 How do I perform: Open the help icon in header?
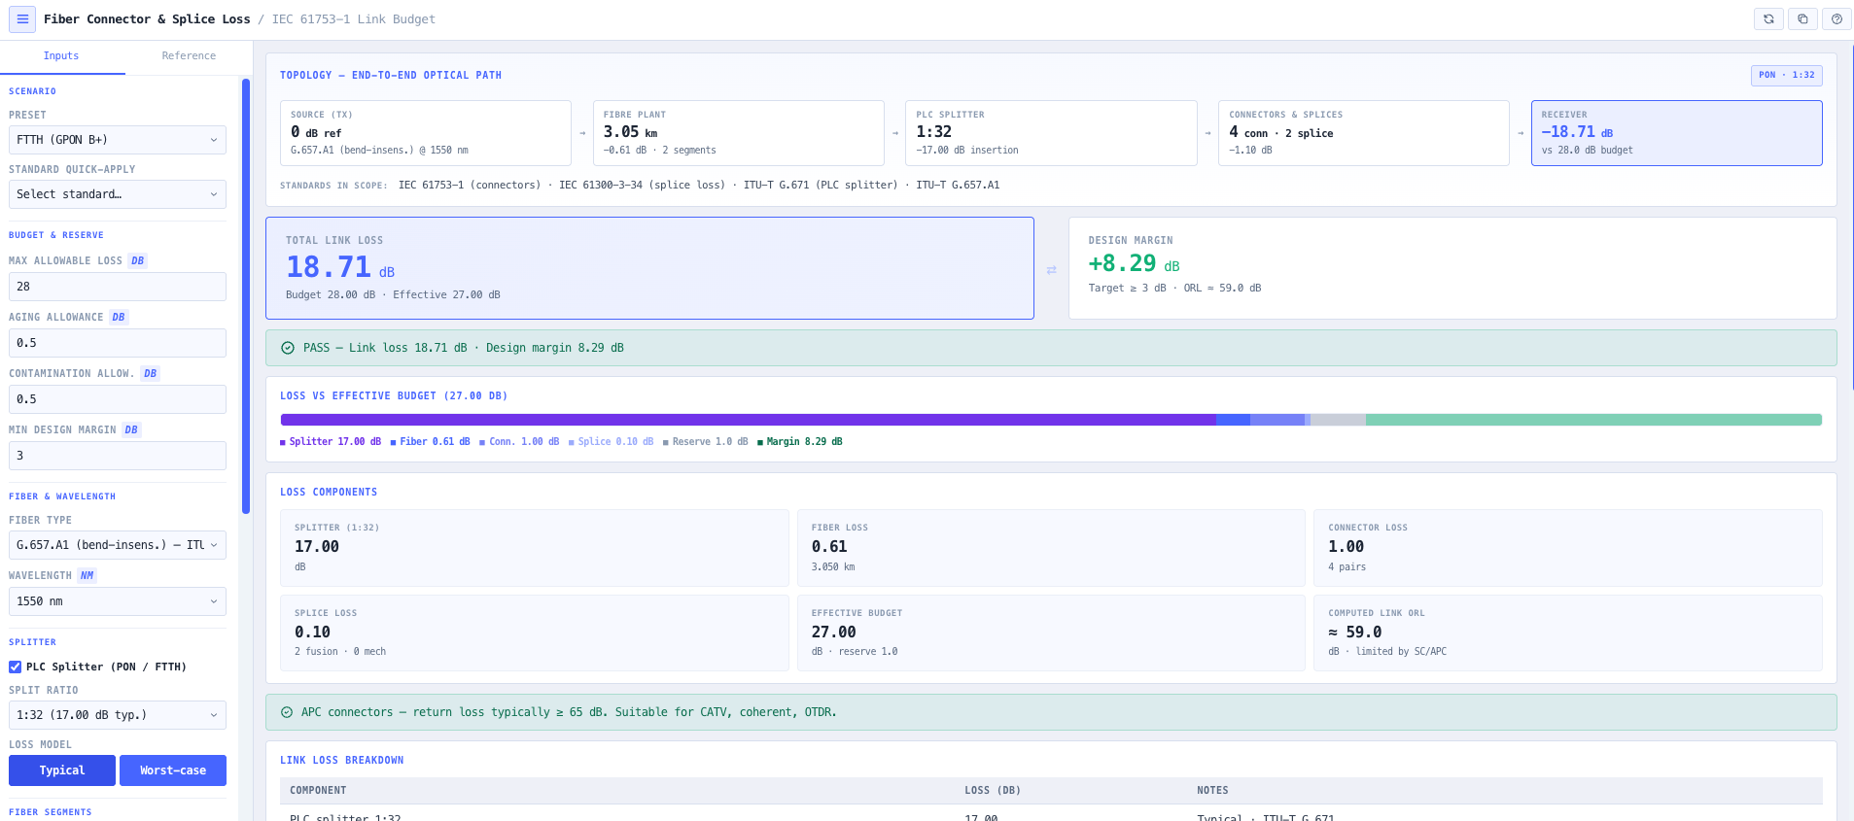pyautogui.click(x=1837, y=19)
